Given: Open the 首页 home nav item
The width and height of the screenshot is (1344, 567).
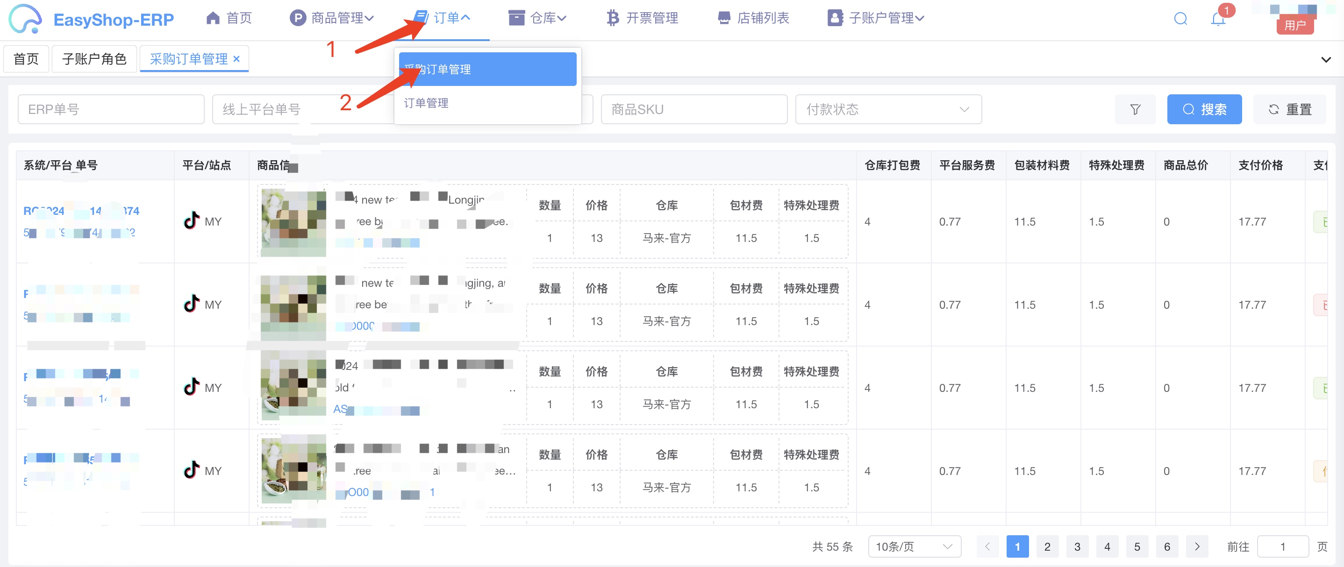Looking at the screenshot, I should (229, 18).
